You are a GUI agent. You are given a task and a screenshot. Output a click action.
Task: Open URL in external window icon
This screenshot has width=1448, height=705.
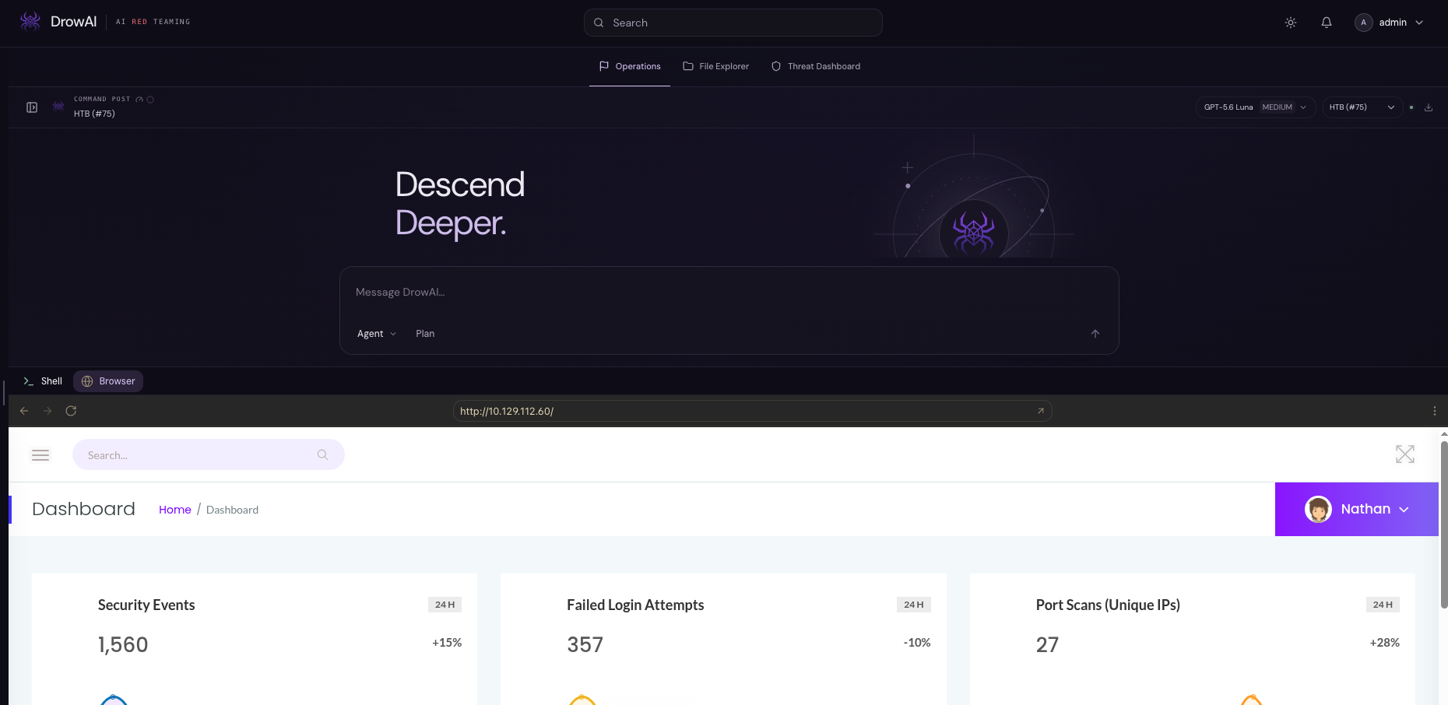pos(1041,411)
